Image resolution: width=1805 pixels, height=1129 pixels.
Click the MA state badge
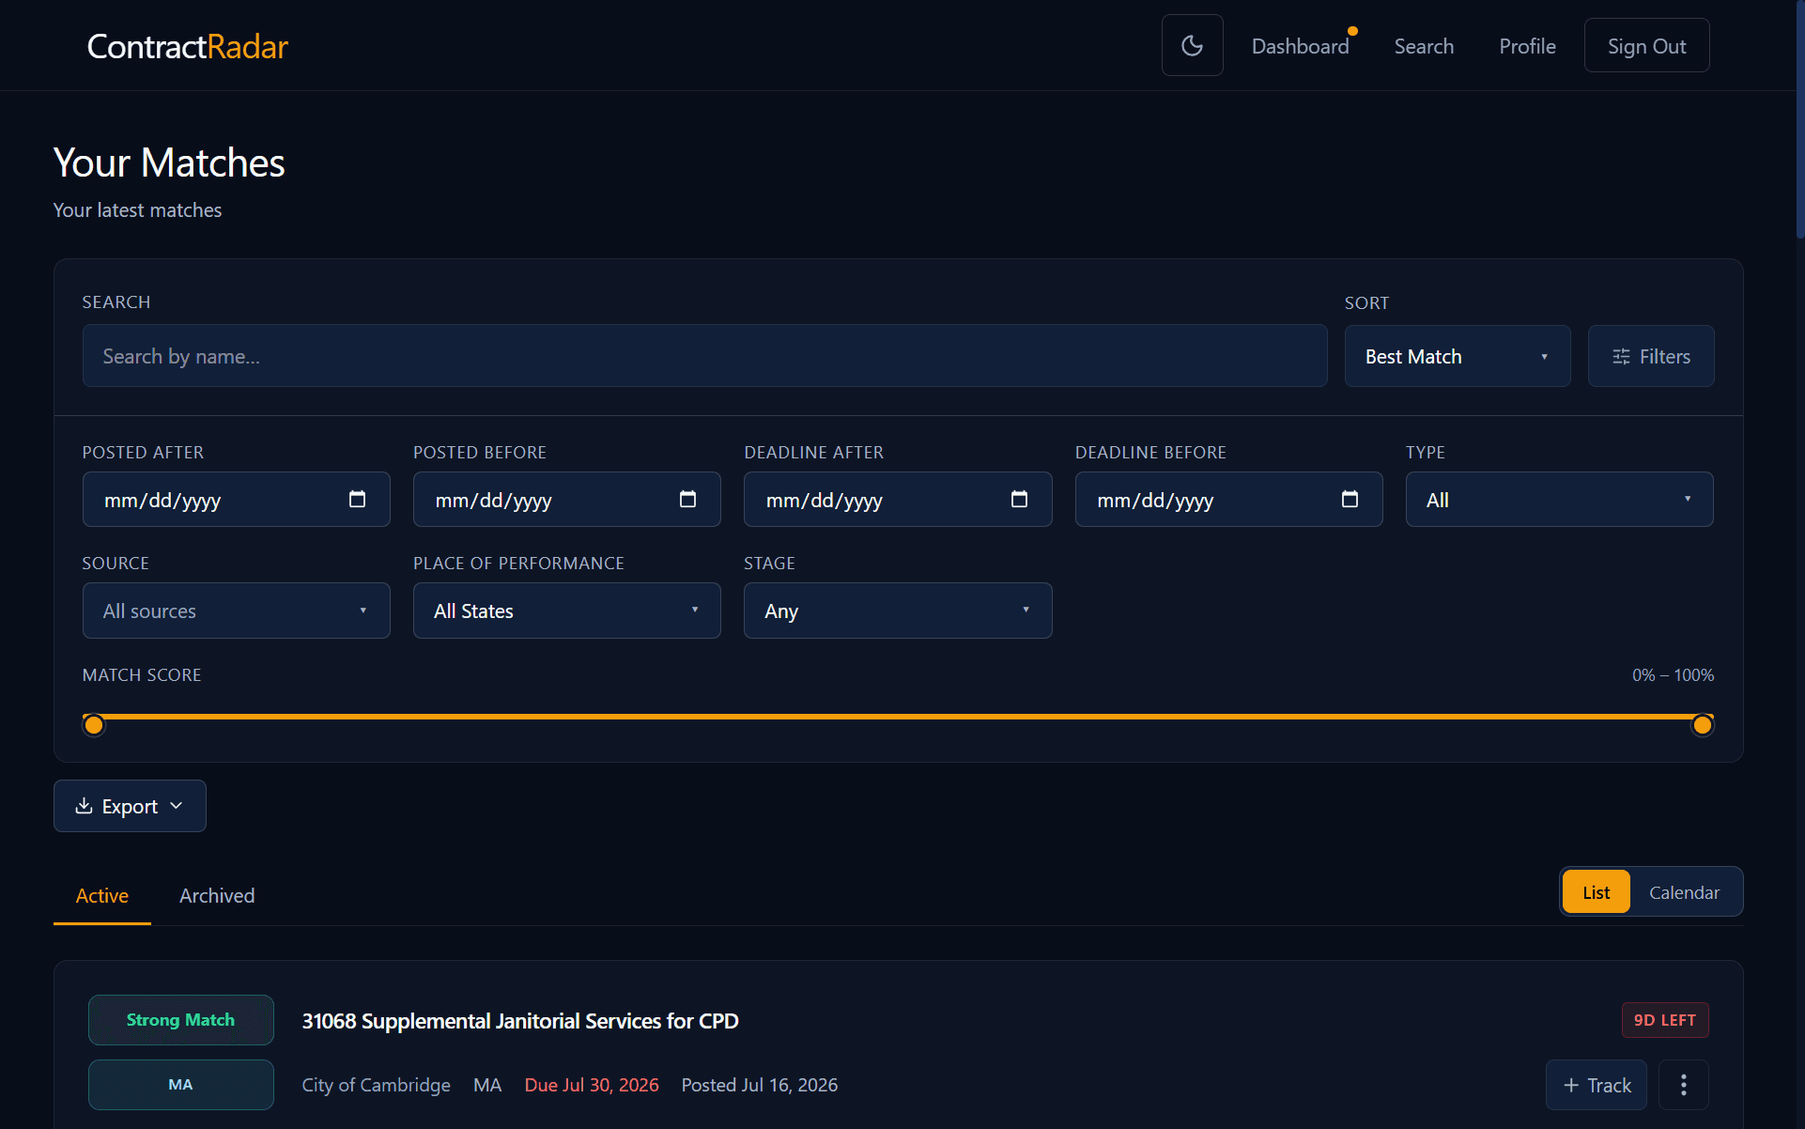coord(180,1085)
